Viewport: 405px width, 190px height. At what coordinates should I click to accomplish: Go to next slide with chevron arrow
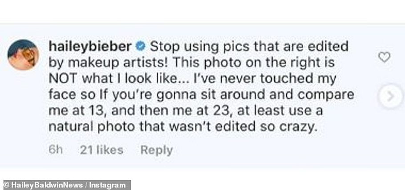391,96
